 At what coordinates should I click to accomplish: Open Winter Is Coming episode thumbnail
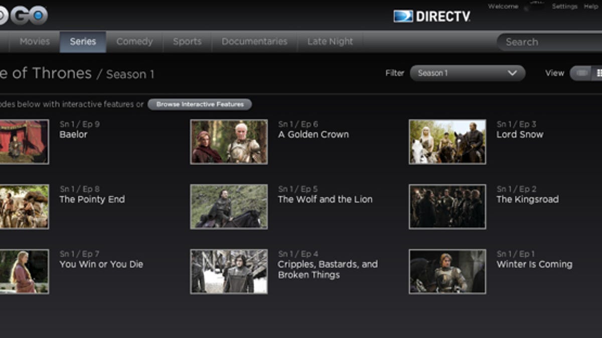[x=447, y=271]
